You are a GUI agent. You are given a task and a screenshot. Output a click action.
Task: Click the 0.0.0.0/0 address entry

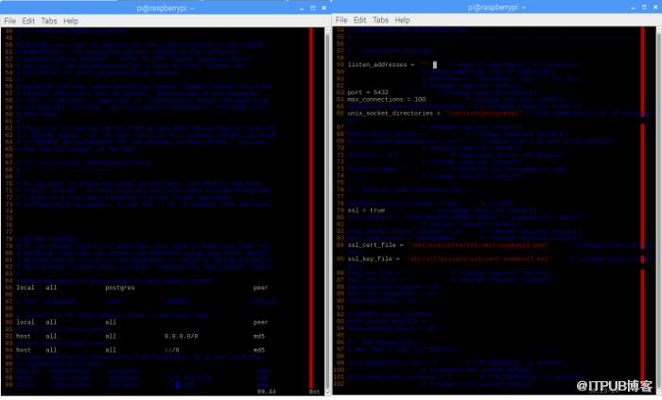pyautogui.click(x=182, y=336)
